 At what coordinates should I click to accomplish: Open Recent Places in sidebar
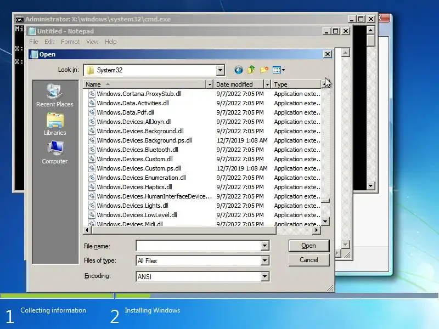tap(54, 95)
